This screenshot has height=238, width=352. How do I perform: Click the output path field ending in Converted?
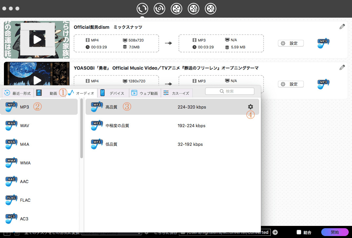coord(225,232)
